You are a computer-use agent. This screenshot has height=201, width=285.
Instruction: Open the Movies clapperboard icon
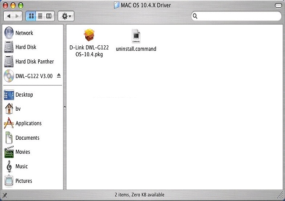pyautogui.click(x=9, y=152)
